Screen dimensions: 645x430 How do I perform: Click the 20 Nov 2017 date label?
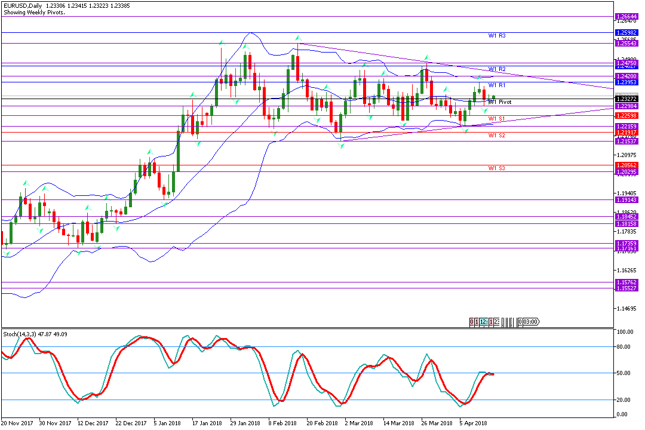17,423
